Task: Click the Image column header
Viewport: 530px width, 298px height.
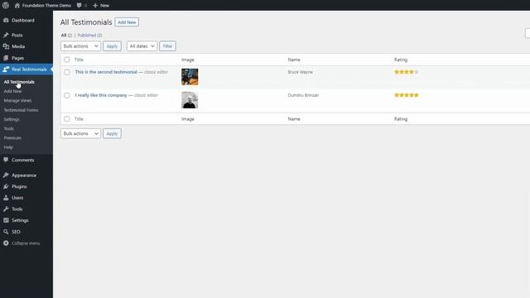Action: (188, 60)
